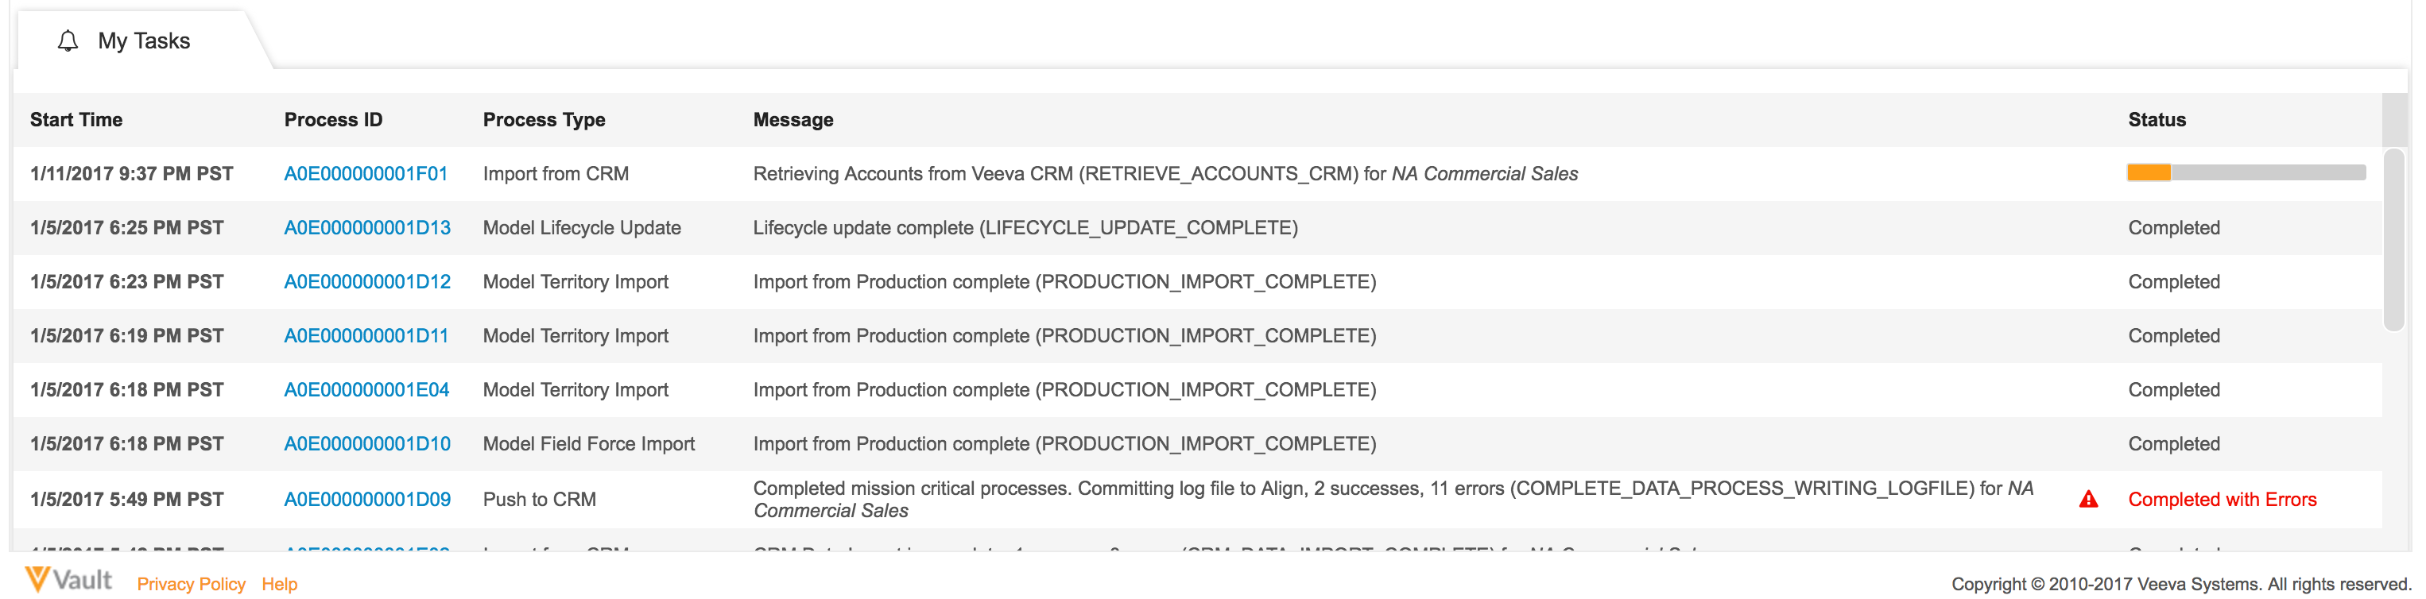2426x599 pixels.
Task: Open process ID A0E000000001D13
Action: click(x=367, y=228)
